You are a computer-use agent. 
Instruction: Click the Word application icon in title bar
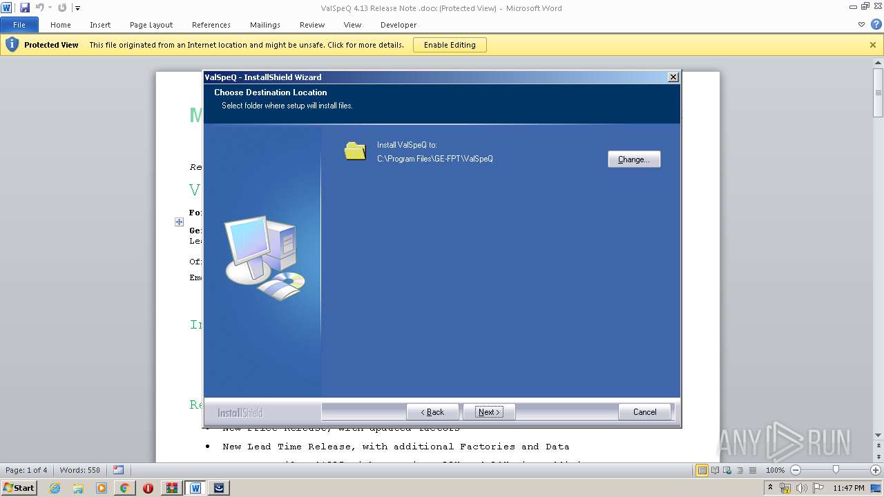tap(7, 8)
